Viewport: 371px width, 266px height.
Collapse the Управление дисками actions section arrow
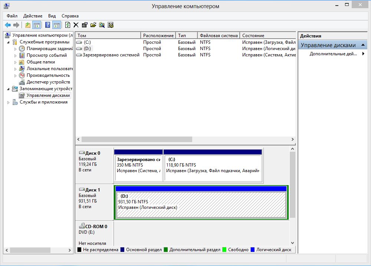[x=363, y=45]
